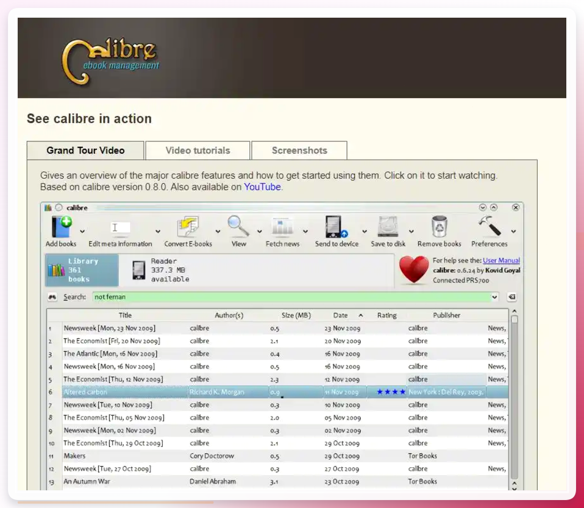Image resolution: width=584 pixels, height=508 pixels.
Task: Select the four-star rating of Altered carbon
Action: point(391,392)
